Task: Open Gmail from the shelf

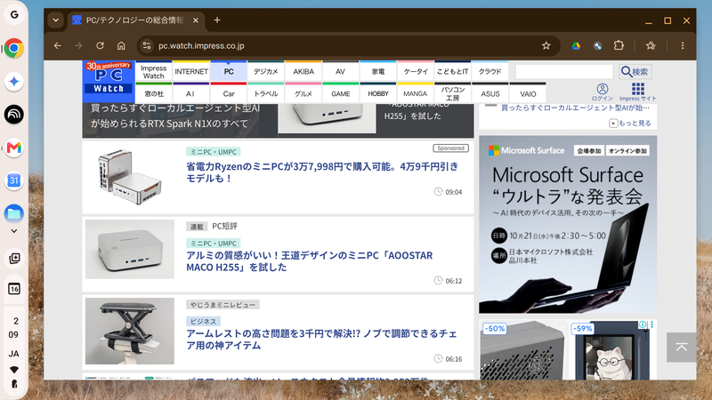Action: pyautogui.click(x=14, y=148)
